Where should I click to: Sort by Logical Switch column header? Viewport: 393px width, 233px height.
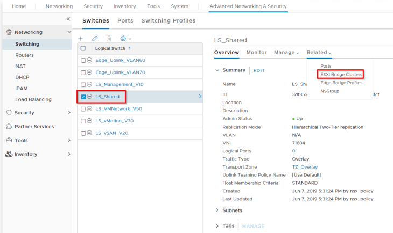tap(111, 48)
